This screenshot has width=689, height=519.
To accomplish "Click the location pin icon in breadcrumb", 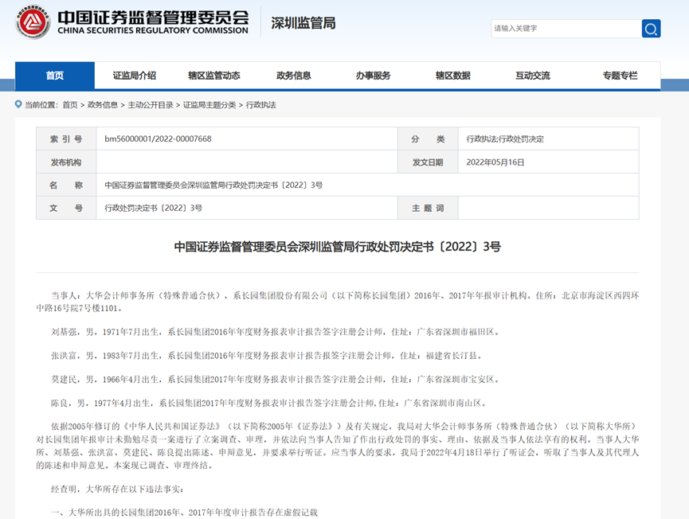I will click(x=18, y=104).
